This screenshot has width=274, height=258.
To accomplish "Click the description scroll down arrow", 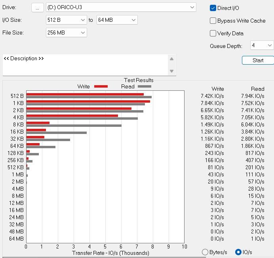I will (x=171, y=71).
